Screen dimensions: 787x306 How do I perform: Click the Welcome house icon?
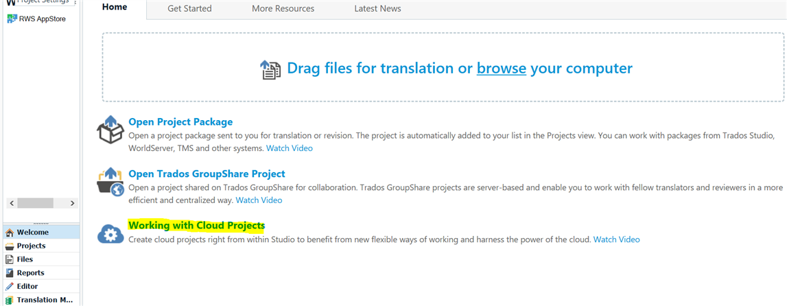[x=10, y=233]
